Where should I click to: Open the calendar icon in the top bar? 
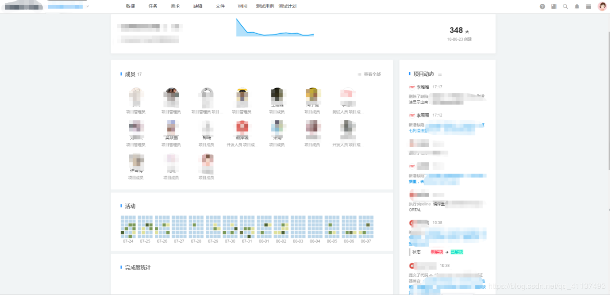tap(588, 7)
